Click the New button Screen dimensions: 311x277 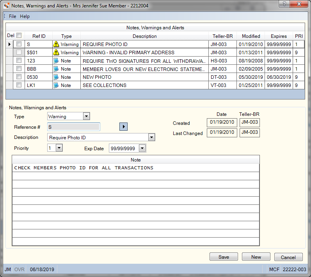click(x=256, y=257)
